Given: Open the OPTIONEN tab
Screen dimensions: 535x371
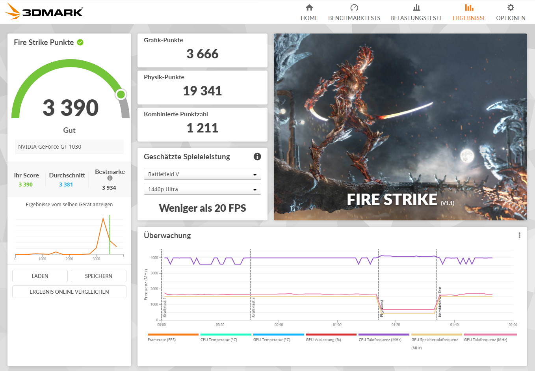Looking at the screenshot, I should point(511,18).
